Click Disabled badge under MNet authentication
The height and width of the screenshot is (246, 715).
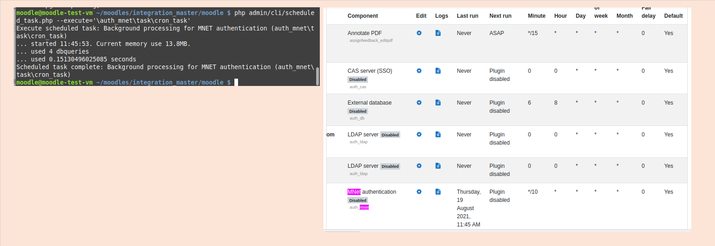point(357,201)
